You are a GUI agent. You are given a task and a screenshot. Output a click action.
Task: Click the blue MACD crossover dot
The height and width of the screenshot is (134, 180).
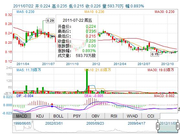52,106
